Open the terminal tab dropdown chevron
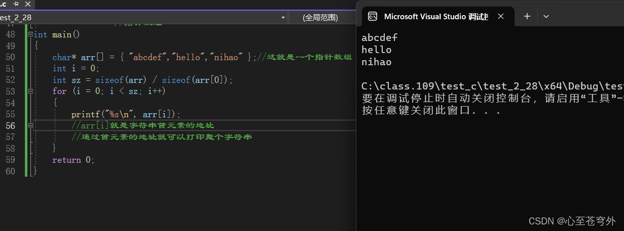The height and width of the screenshot is (231, 624). (546, 16)
